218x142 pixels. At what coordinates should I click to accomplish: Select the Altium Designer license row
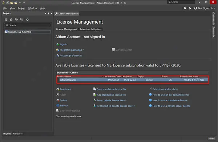pos(134,80)
